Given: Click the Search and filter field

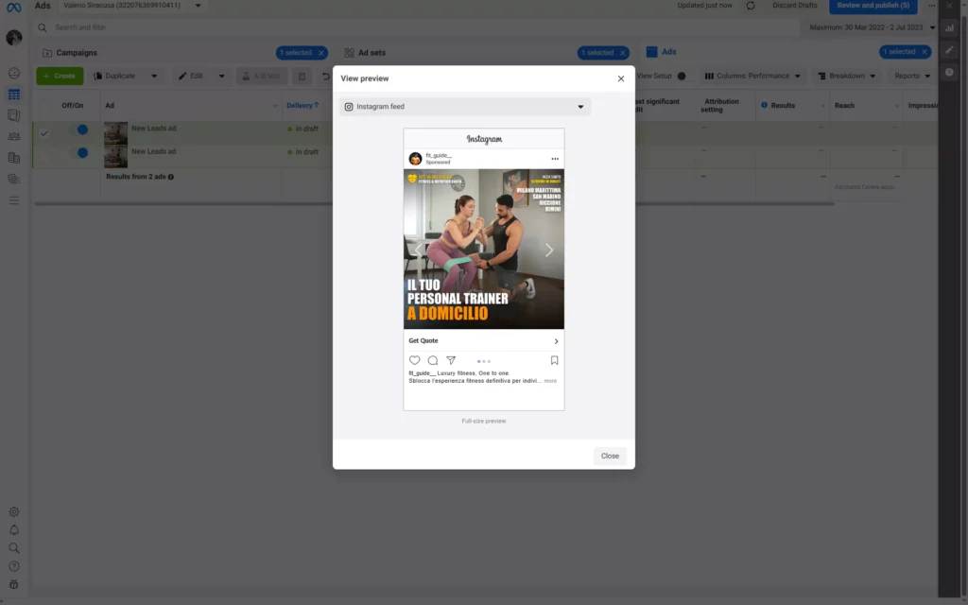Looking at the screenshot, I should 189,28.
